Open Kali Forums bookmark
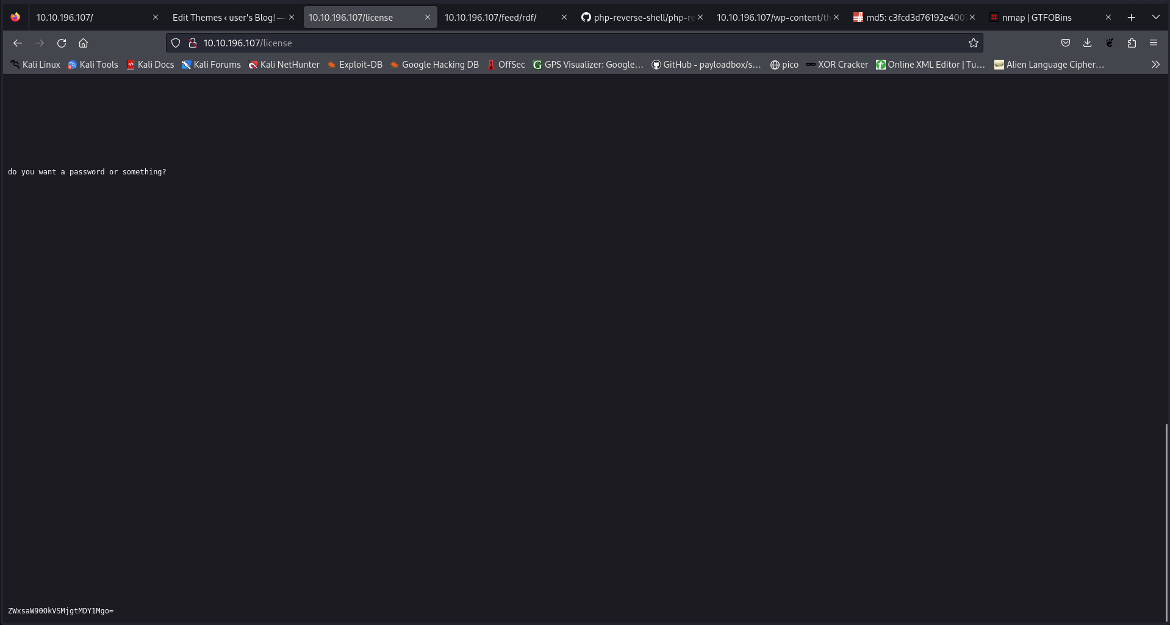The image size is (1170, 625). [x=211, y=64]
